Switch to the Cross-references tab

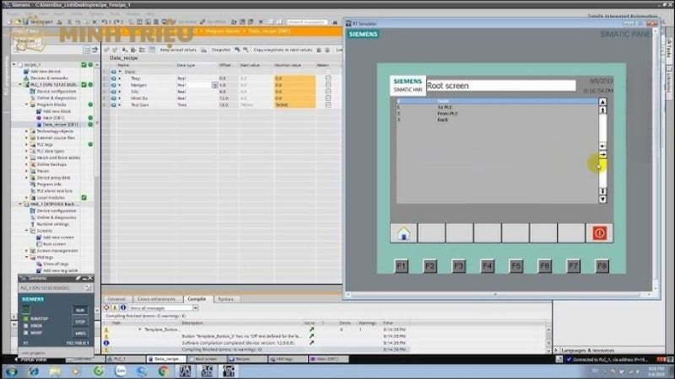pyautogui.click(x=156, y=299)
